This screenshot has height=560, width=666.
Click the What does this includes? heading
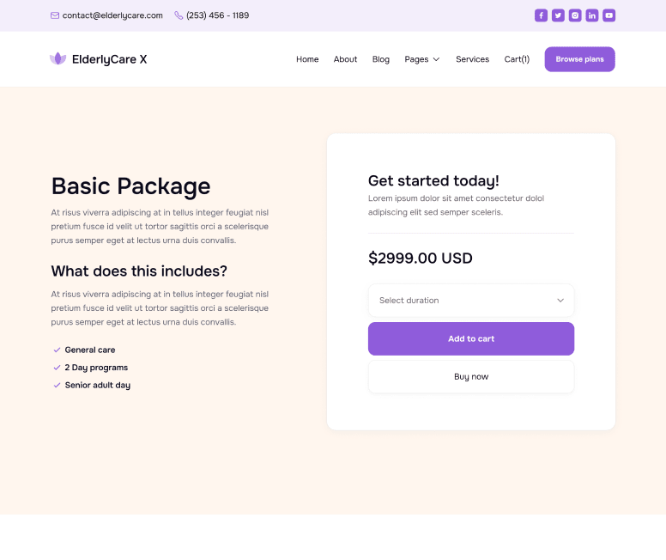[x=139, y=271]
